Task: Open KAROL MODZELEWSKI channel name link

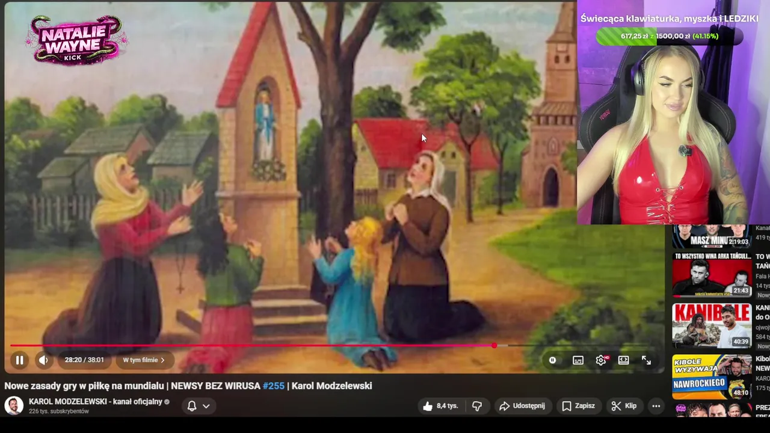Action: 96,402
